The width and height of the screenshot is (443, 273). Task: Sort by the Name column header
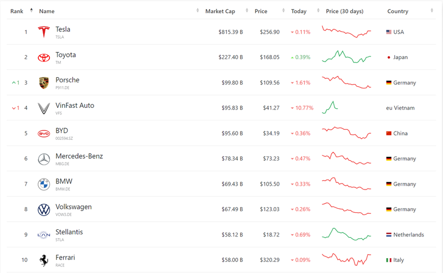pos(47,11)
